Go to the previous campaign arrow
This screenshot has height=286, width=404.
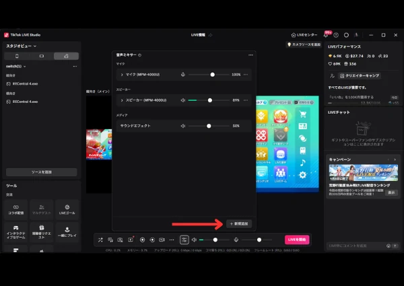pos(389,159)
